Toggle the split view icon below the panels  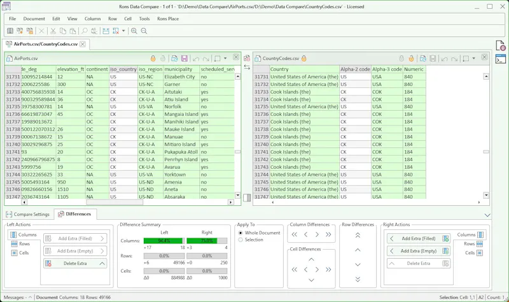coord(247,198)
